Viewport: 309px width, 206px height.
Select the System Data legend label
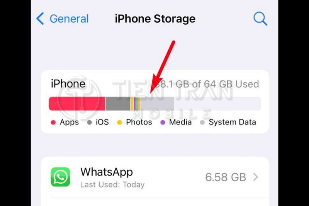click(233, 122)
